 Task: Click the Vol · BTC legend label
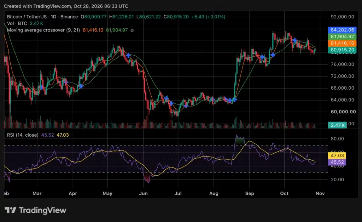click(x=17, y=23)
